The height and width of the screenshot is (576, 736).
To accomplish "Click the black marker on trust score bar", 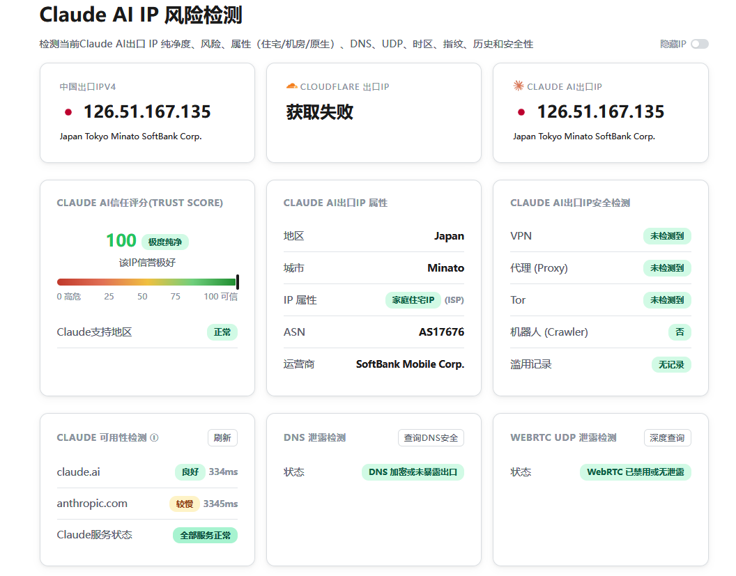I will tap(238, 282).
